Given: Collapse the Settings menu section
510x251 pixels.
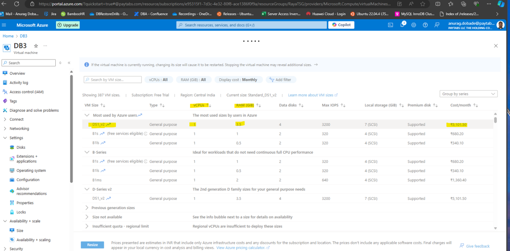Looking at the screenshot, I should click(5, 138).
